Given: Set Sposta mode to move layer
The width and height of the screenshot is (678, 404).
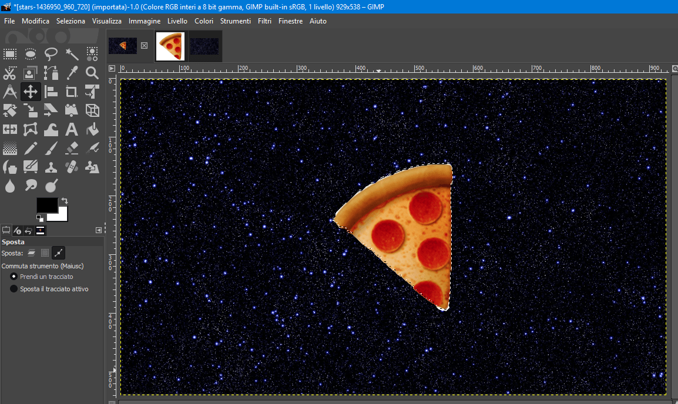Looking at the screenshot, I should 32,253.
